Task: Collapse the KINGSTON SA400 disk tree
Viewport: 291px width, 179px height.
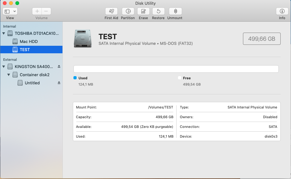Action: click(3, 66)
